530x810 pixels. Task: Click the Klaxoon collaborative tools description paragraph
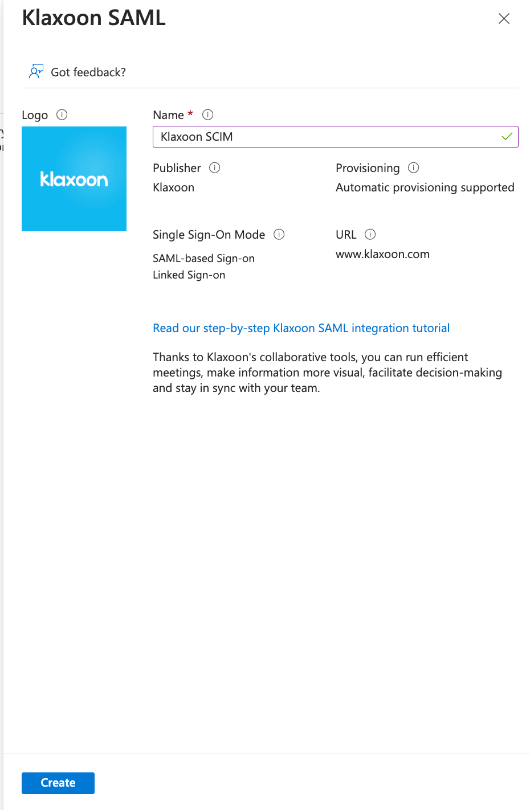327,373
